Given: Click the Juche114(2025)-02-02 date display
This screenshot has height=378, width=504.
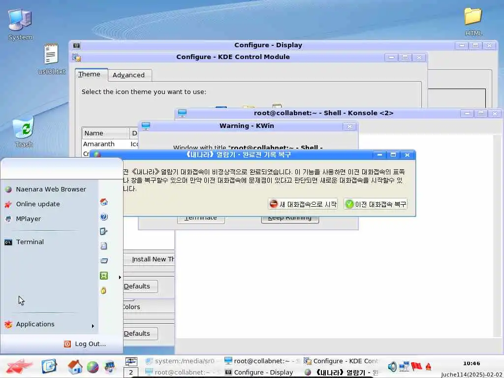Looking at the screenshot, I should [472, 375].
